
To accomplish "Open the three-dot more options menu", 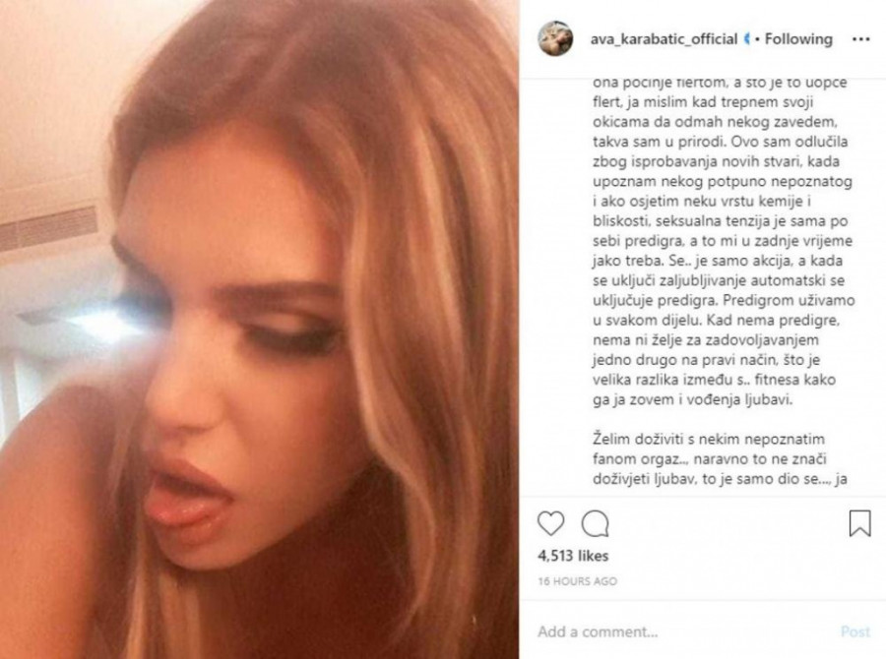I will (x=860, y=39).
